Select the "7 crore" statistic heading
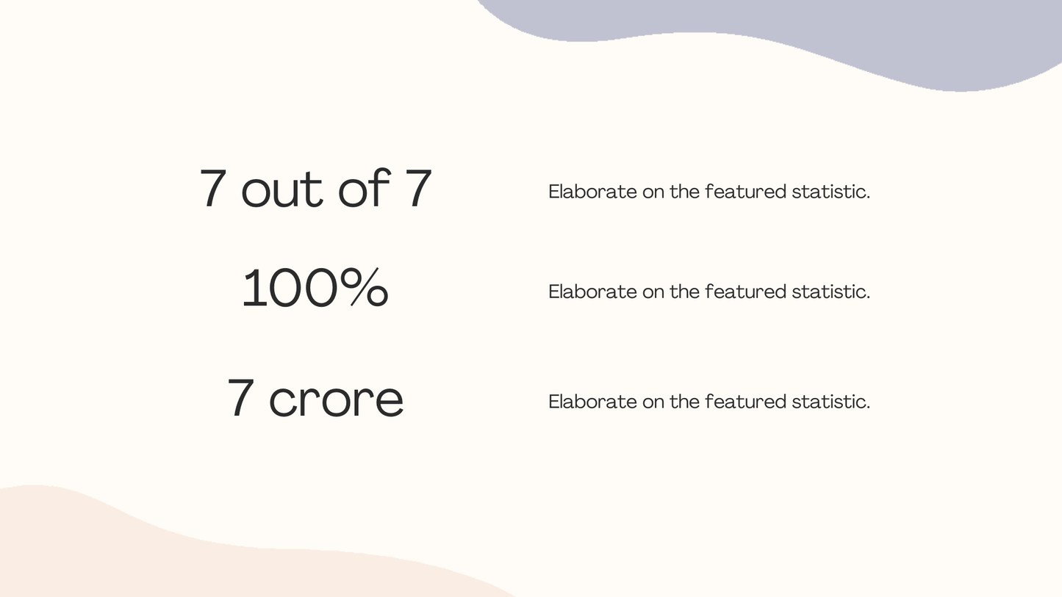 click(x=315, y=399)
